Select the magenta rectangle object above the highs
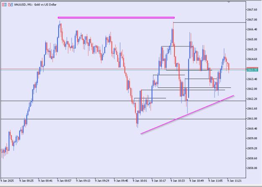Viewport: 262px width, 187px height. coord(116,18)
